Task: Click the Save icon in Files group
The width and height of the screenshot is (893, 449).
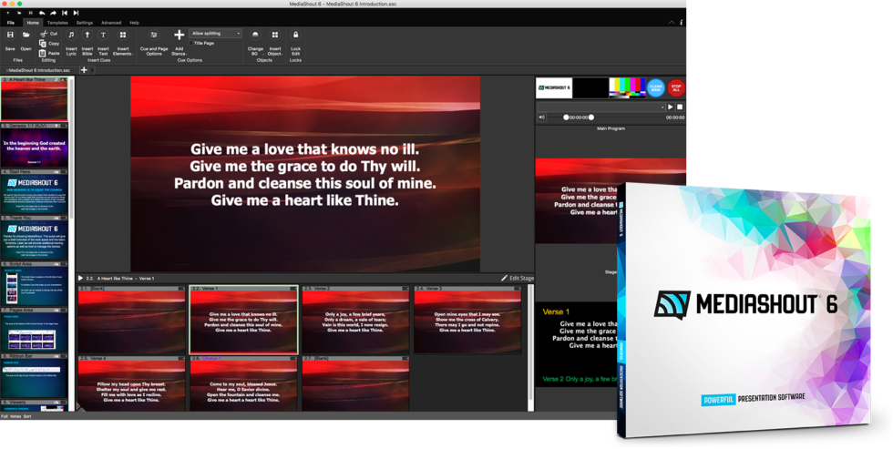Action: 10,36
